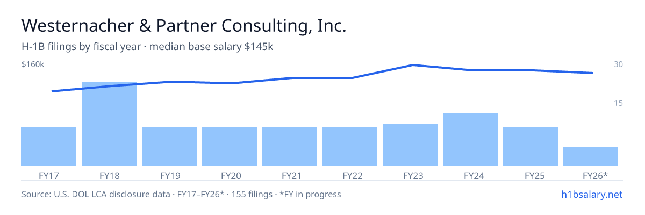Click the FY18 axis label
This screenshot has height=215, width=645.
coord(109,175)
